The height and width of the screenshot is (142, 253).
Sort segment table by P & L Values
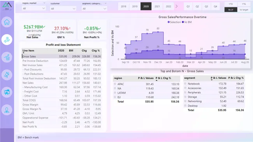click(x=218, y=78)
